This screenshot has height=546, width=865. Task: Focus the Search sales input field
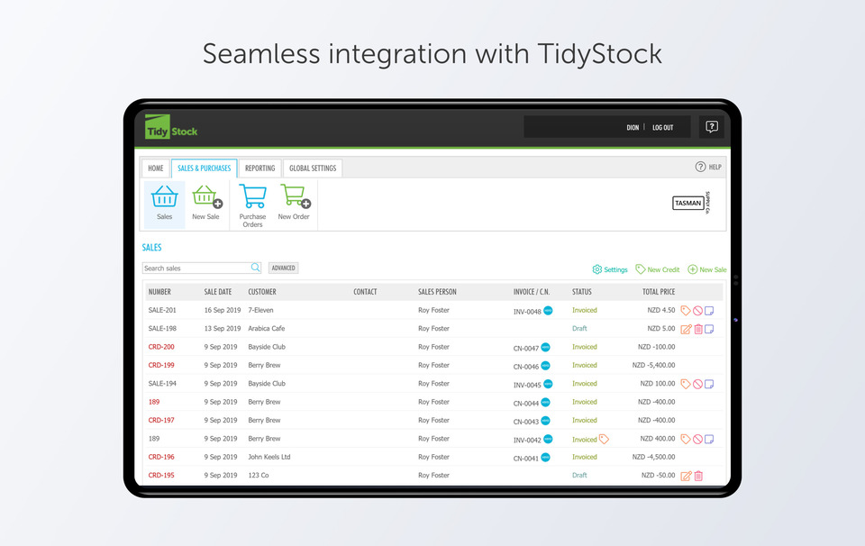(x=201, y=268)
